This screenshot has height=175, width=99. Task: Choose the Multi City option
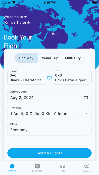coord(73,58)
